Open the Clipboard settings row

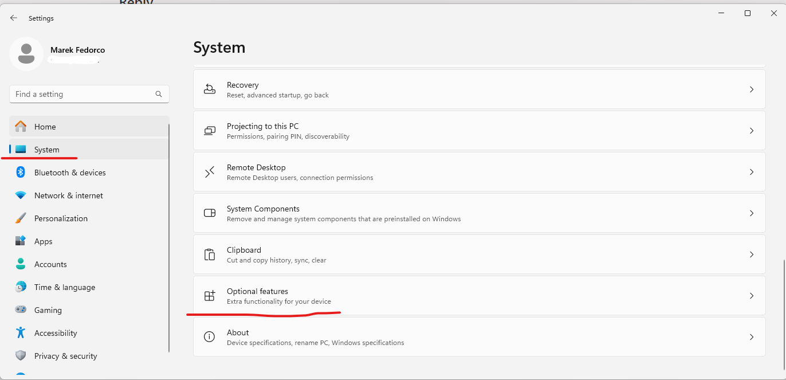(480, 254)
